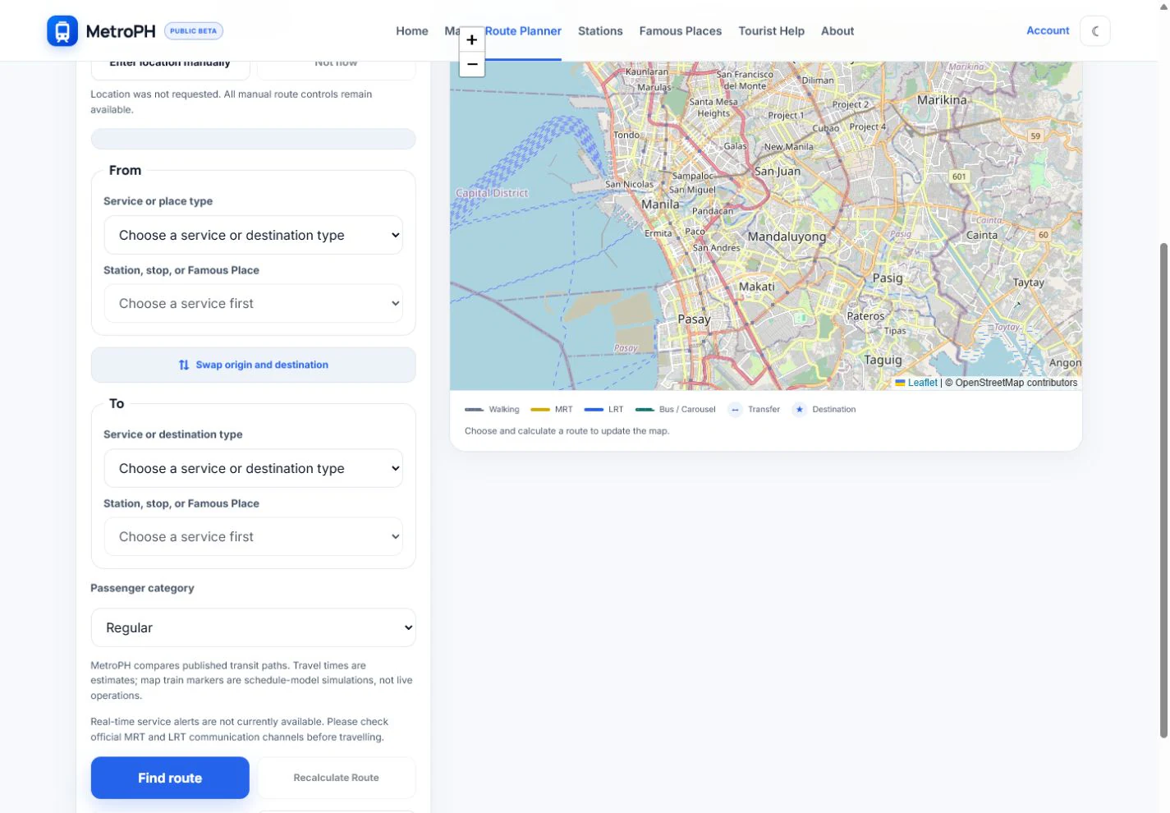Click the PUBLIC BETA badge
1170x813 pixels.
pyautogui.click(x=194, y=31)
